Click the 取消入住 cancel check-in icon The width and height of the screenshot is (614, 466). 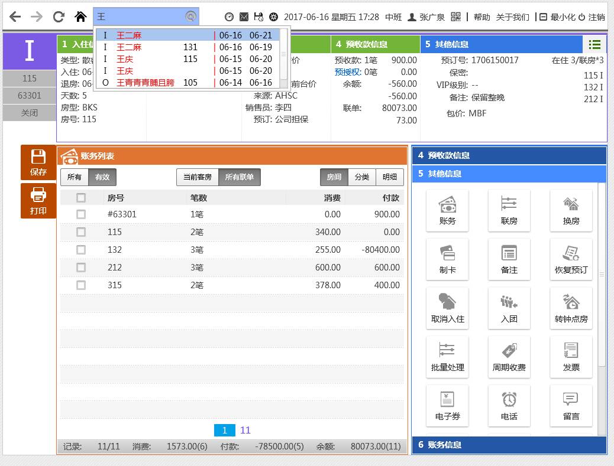447,308
